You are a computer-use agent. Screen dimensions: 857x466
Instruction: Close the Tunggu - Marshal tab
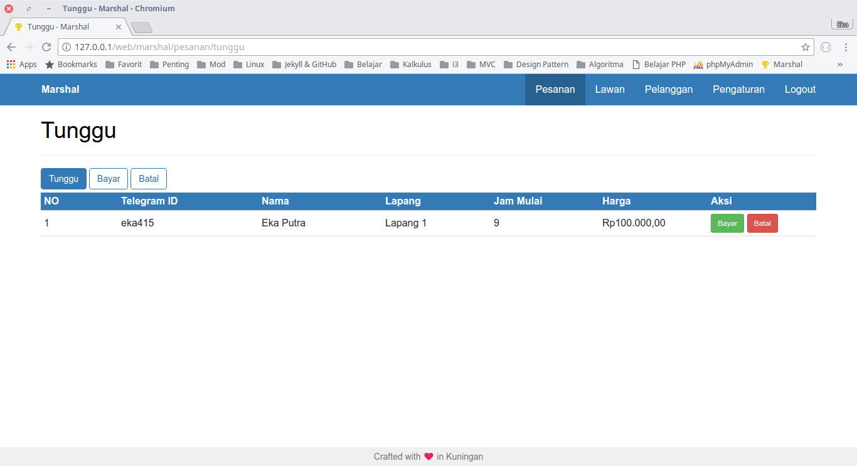[x=119, y=27]
